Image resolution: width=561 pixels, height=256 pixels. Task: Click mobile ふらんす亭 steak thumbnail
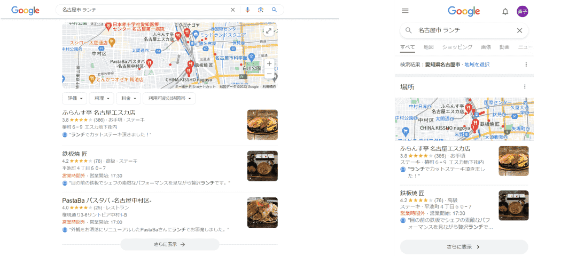coord(513,161)
